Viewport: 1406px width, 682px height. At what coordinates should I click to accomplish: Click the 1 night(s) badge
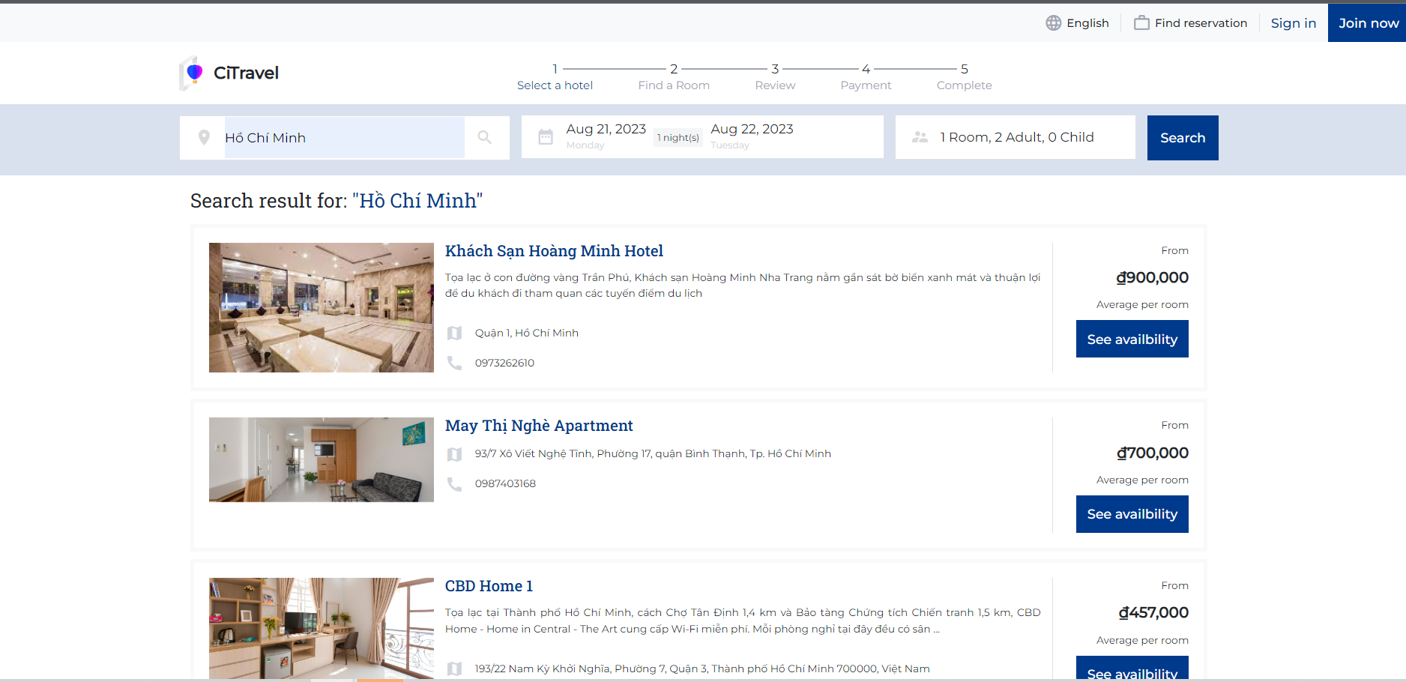(678, 137)
